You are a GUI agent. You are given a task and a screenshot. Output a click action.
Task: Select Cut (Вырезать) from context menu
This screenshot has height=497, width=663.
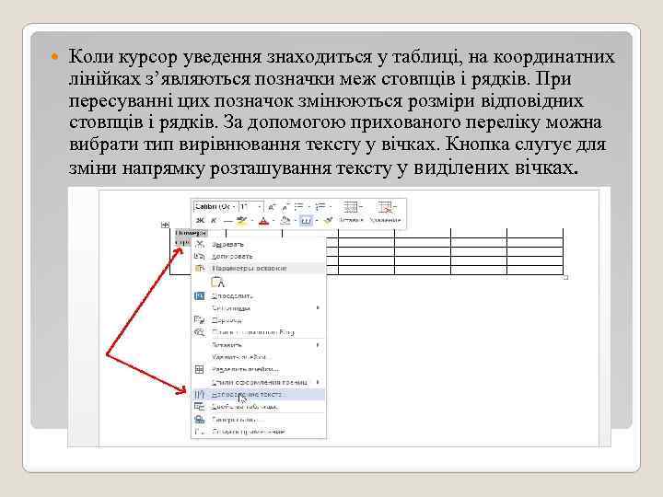pyautogui.click(x=259, y=244)
